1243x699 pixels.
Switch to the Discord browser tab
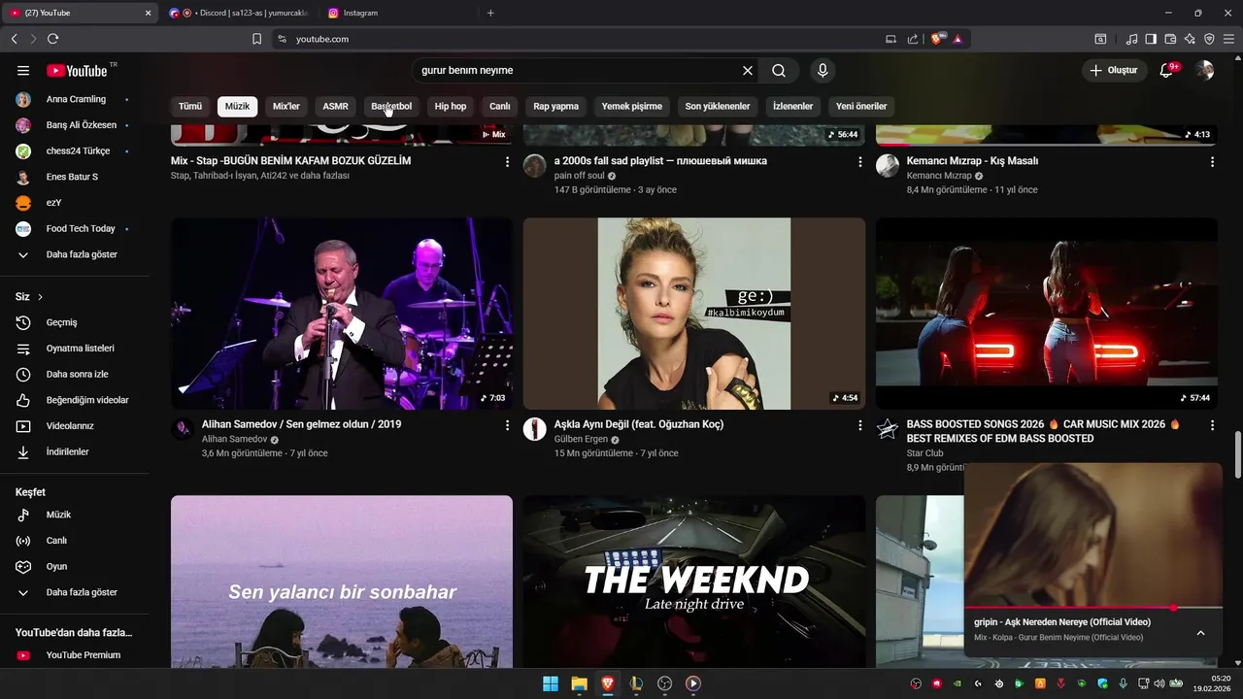point(240,13)
